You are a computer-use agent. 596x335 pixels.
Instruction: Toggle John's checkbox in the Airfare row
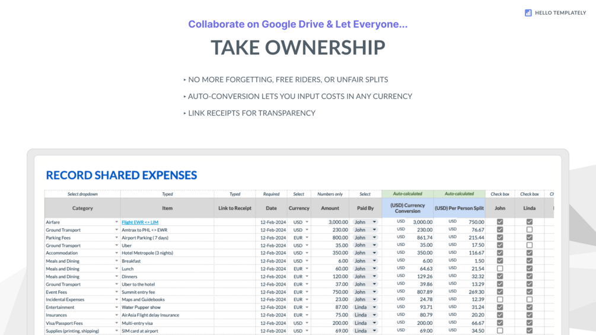500,222
